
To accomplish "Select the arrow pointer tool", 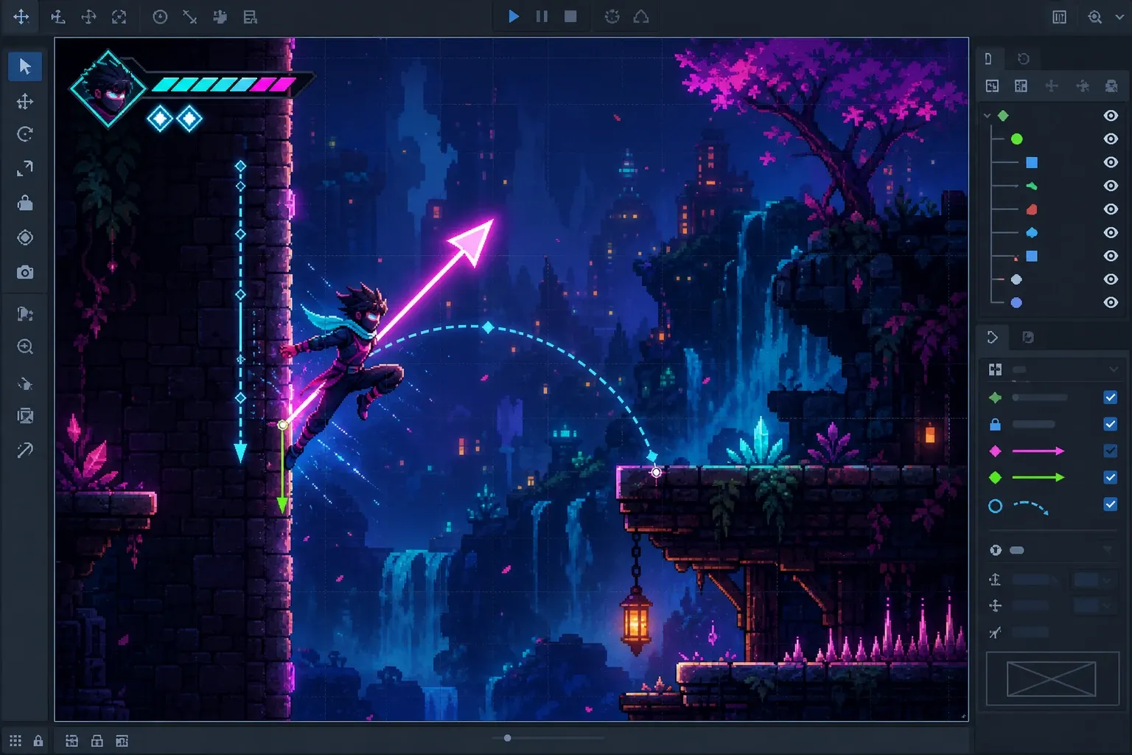I will (x=24, y=66).
